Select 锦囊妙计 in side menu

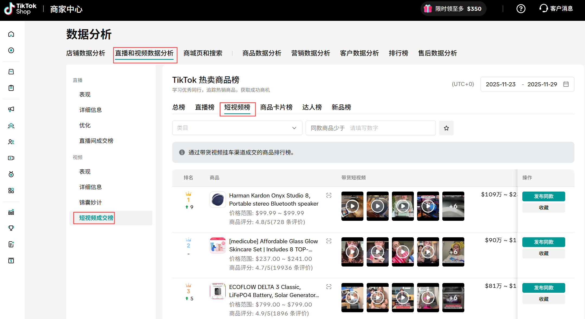(91, 203)
